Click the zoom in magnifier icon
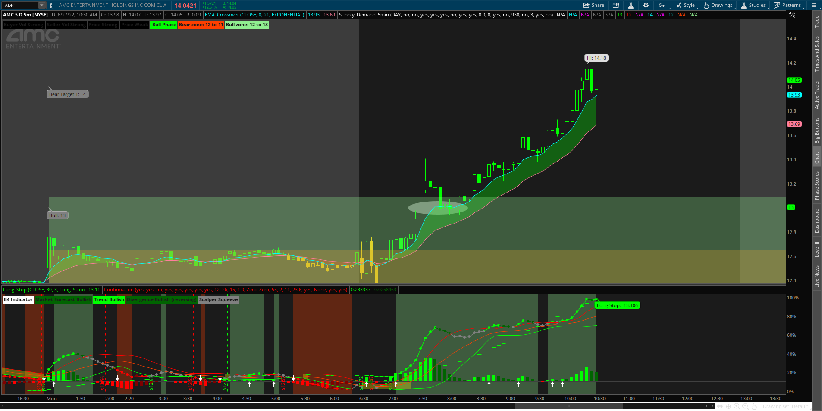The height and width of the screenshot is (411, 822). [x=737, y=406]
